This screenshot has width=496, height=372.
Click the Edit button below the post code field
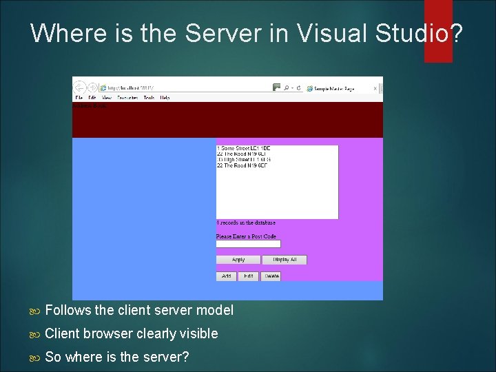pyautogui.click(x=248, y=276)
